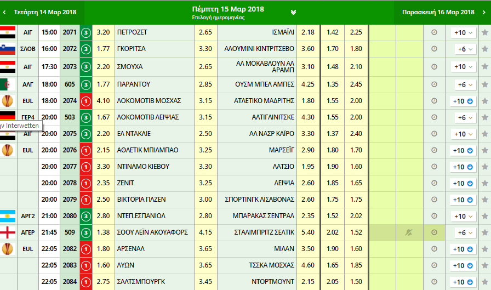Viewport: 491px width, 290px height.
Task: Click the clock icon in ΑΡΣΕΝΑΛ row
Action: [x=435, y=249]
